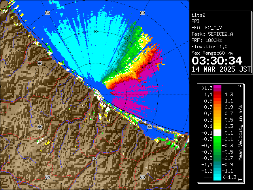Click the northeast '60' range ring label
This screenshot has height=190, width=253.
tap(142, 13)
